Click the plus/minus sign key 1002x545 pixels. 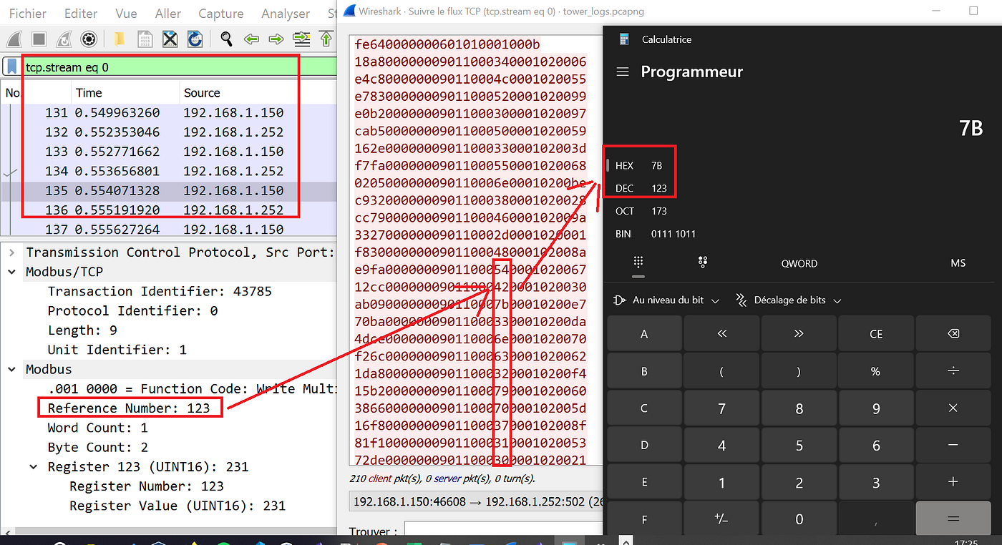[721, 519]
